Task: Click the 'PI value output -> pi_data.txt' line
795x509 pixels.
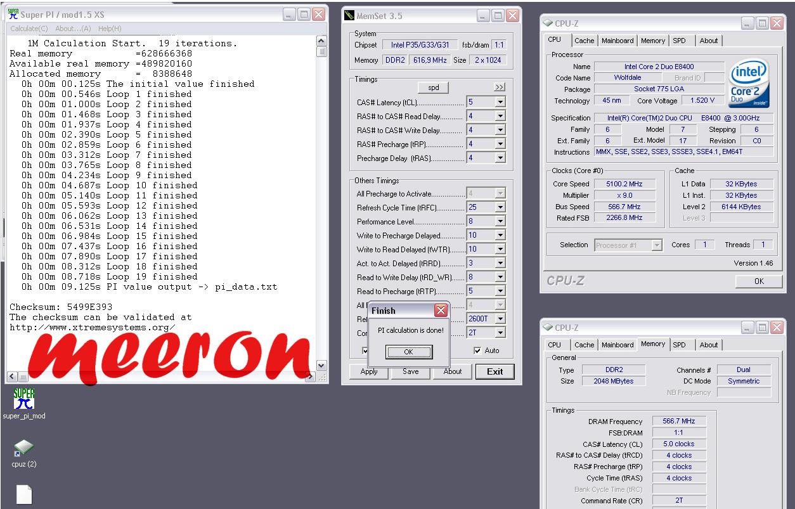Action: [x=149, y=287]
